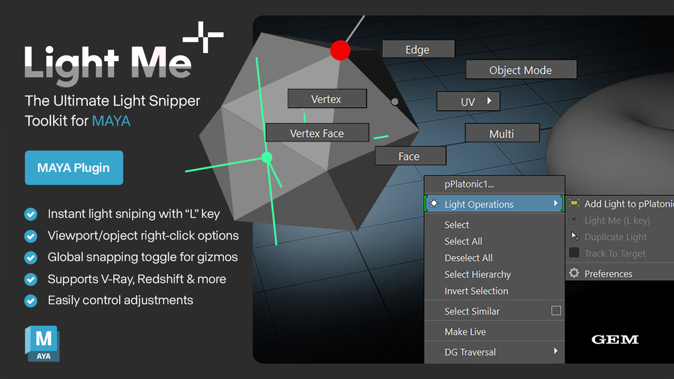Click the Preferences gear icon
The image size is (674, 379).
click(574, 273)
